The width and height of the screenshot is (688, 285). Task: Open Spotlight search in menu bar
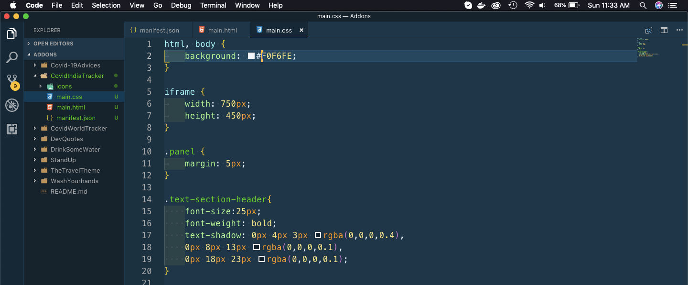643,5
